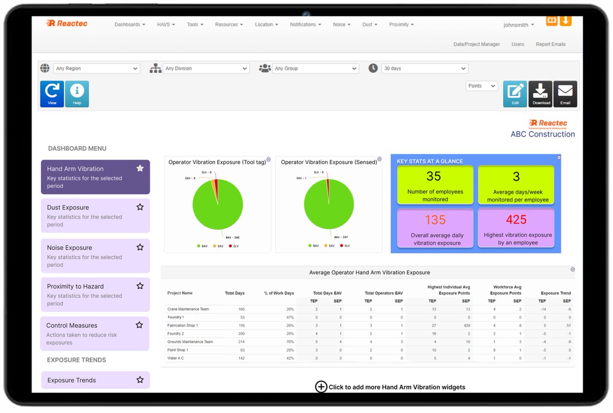Toggle the Dust Exposure favorite star
This screenshot has width=613, height=413.
[x=140, y=207]
